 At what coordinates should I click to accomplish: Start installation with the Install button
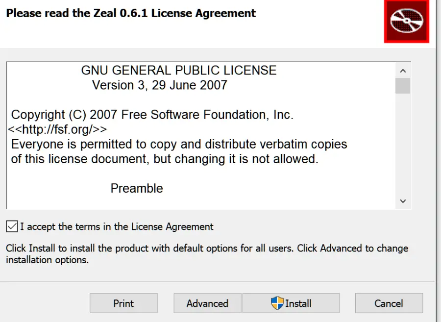click(x=291, y=303)
